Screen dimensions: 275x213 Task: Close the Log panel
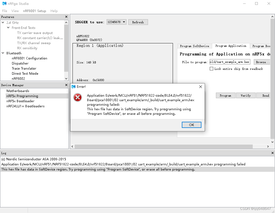click(x=273, y=153)
